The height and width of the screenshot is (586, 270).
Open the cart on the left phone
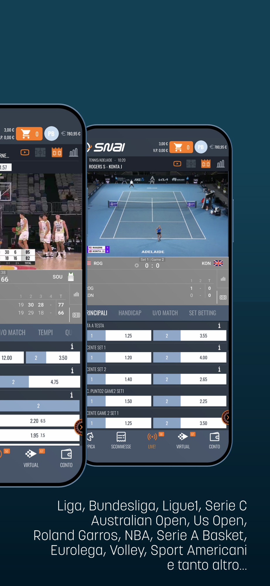pos(29,134)
